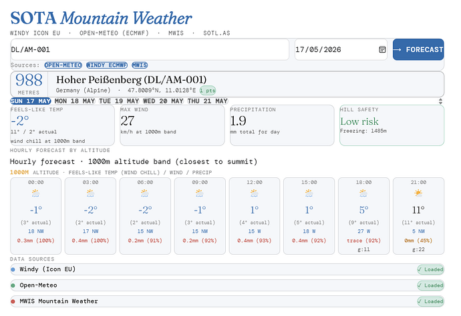461x316 pixels.
Task: Click the day tabs scroll stepper arrows
Action: tap(440, 101)
